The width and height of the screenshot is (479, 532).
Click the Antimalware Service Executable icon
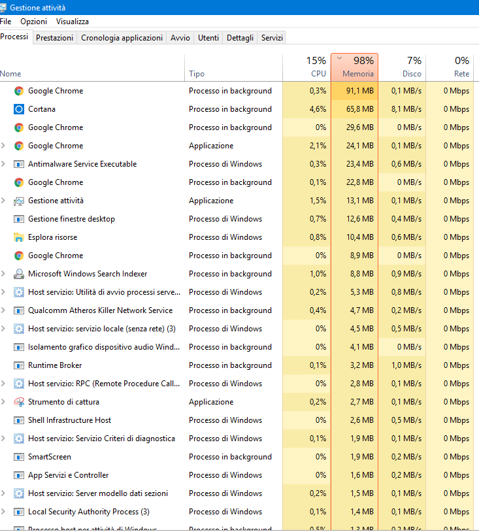pyautogui.click(x=19, y=164)
